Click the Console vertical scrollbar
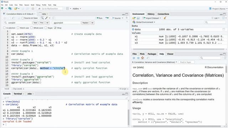This screenshot has height=128, width=228. tap(128, 117)
